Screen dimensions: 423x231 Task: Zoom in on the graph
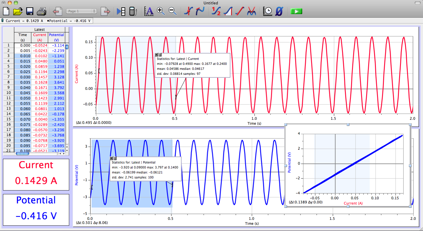tap(161, 11)
